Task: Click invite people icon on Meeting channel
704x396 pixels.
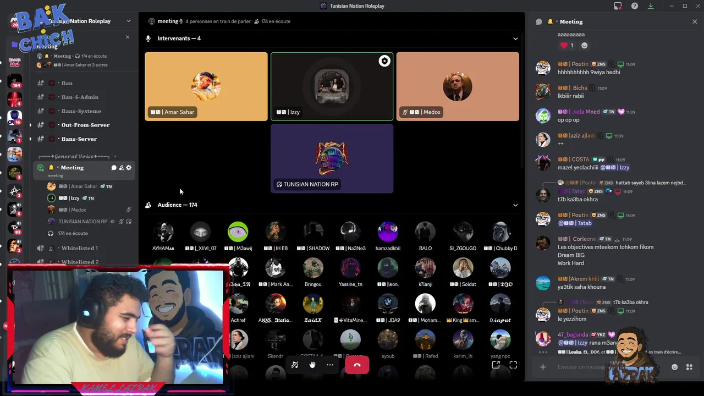Action: (x=122, y=168)
